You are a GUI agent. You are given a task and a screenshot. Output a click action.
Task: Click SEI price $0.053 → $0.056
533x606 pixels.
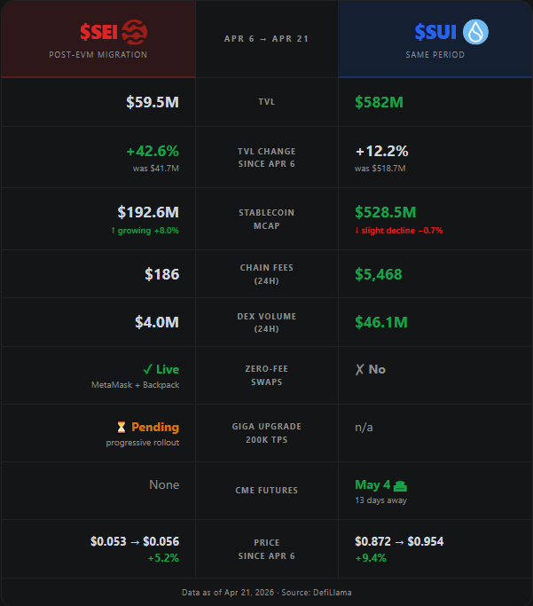[x=135, y=541]
